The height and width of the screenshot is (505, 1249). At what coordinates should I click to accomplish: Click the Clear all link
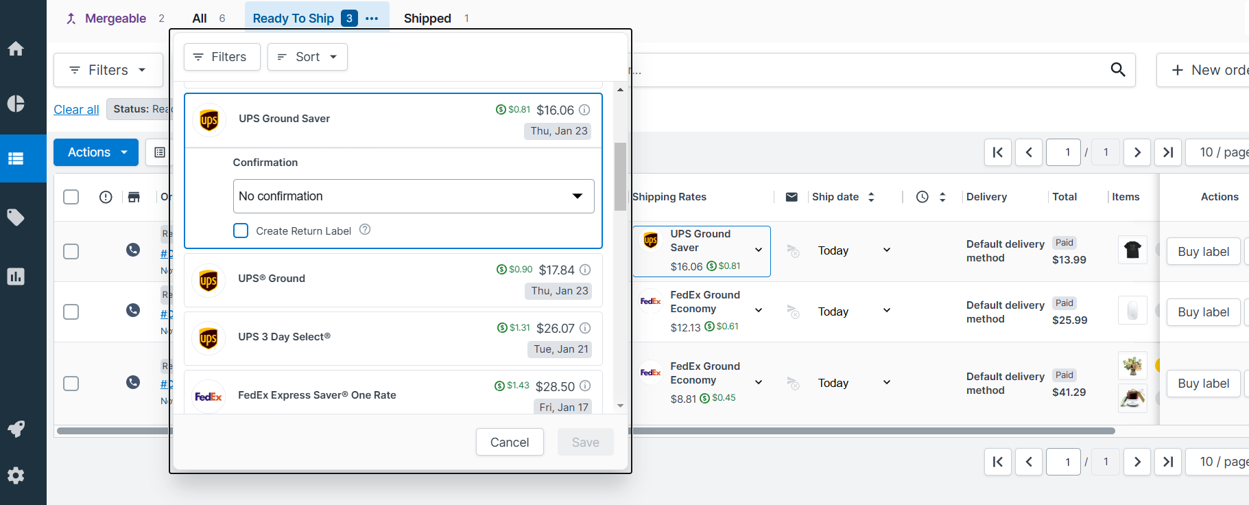[76, 110]
